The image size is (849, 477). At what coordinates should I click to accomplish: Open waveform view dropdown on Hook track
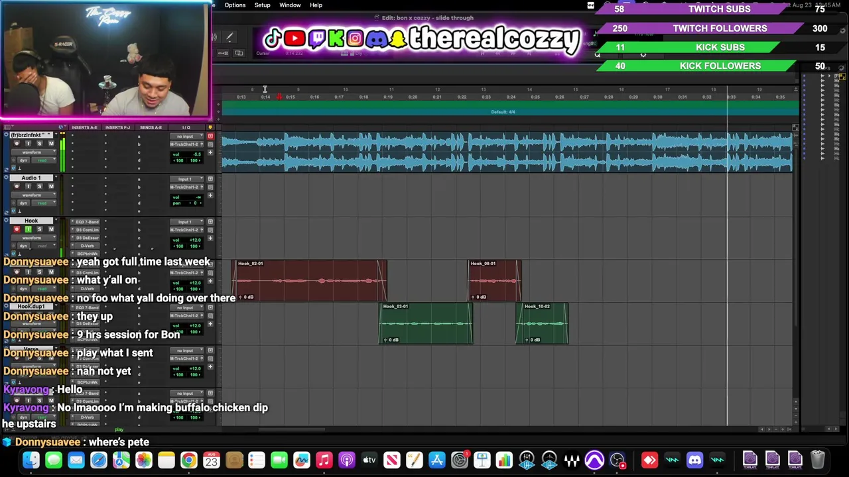(33, 238)
